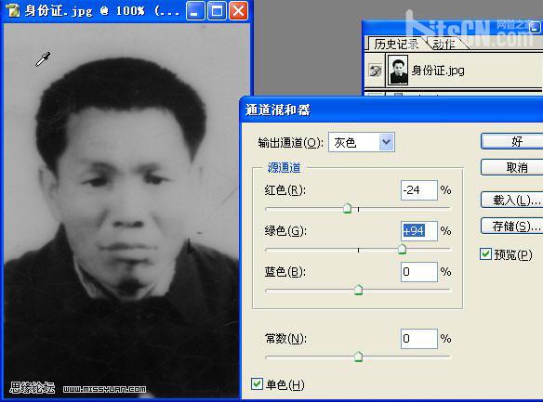Click the 红色(R) slider handle

(347, 208)
